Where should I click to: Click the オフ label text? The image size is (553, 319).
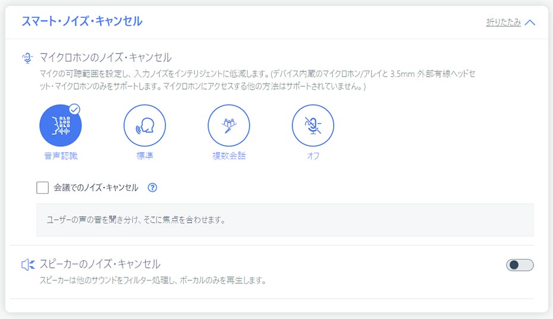(x=313, y=156)
